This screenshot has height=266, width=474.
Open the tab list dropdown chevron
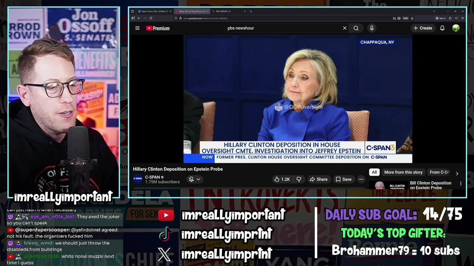click(434, 11)
